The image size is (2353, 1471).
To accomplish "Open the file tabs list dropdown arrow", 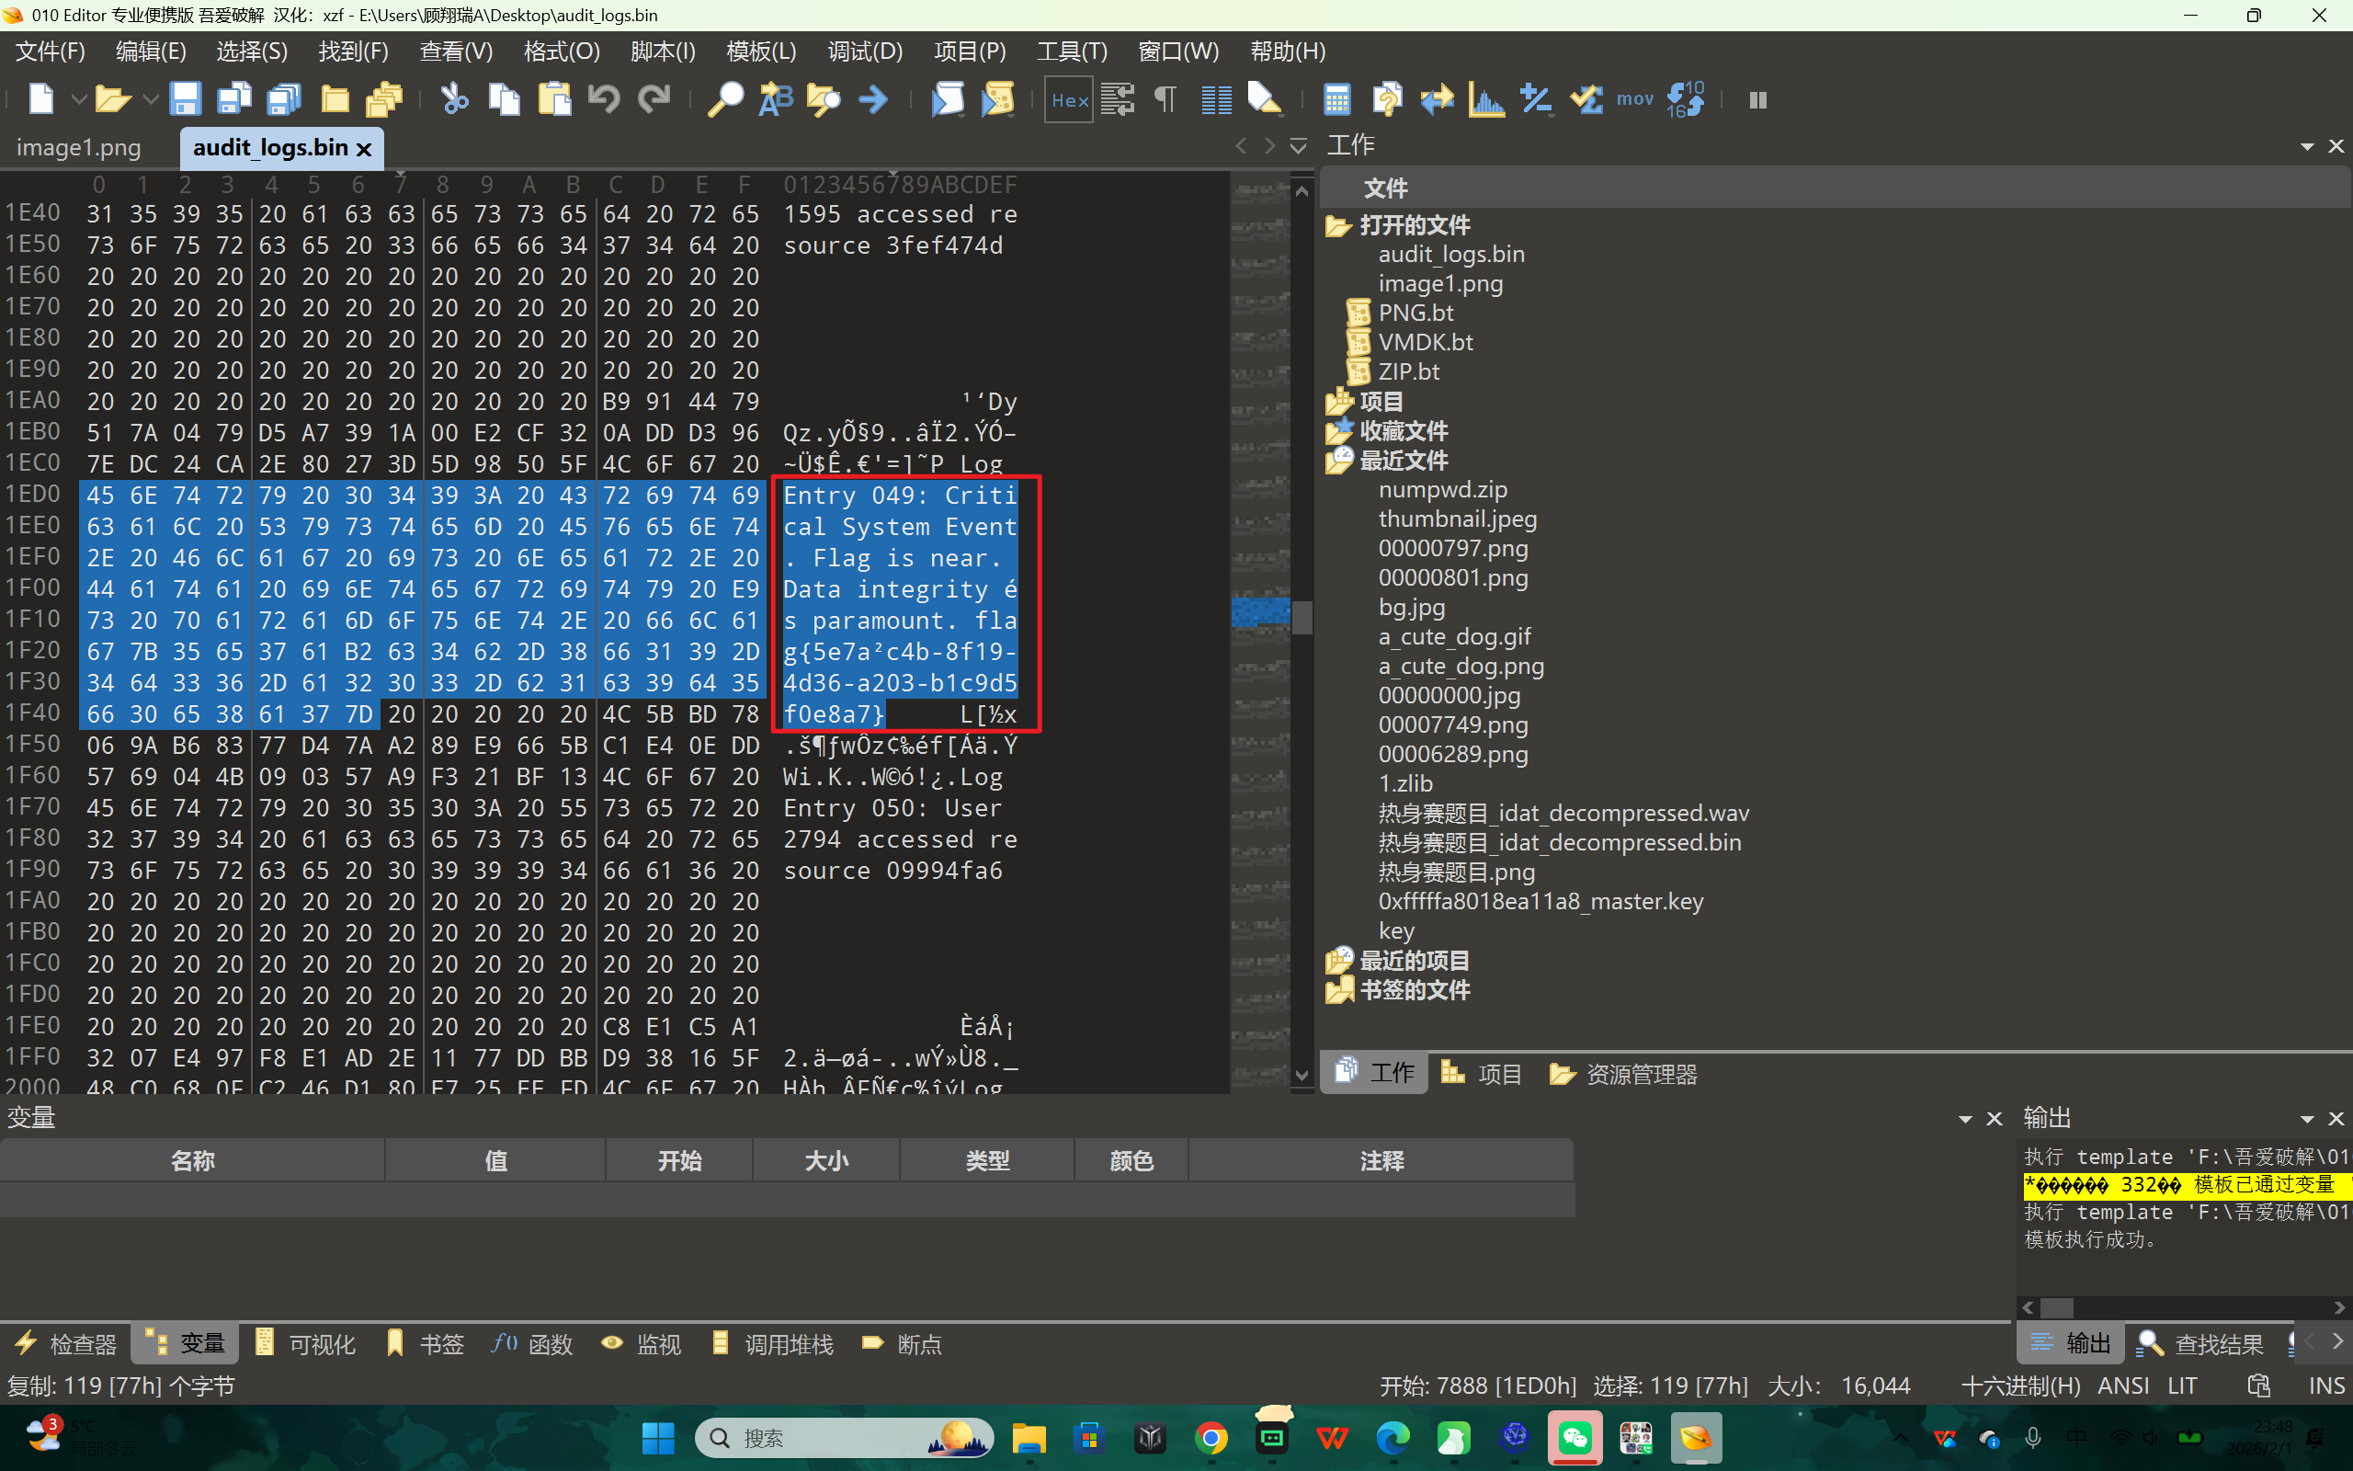I will pos(1298,146).
